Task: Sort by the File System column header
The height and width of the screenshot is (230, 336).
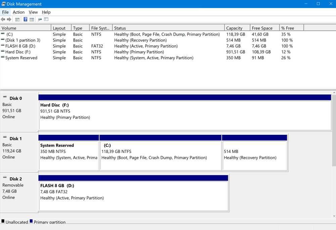Action: click(x=101, y=28)
